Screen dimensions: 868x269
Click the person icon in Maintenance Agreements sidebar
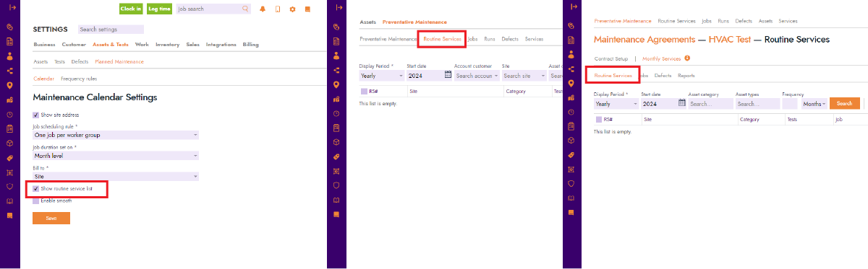[x=571, y=55]
